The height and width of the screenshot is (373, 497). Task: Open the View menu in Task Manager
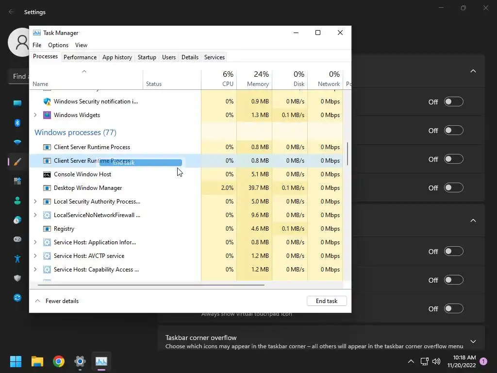[x=81, y=45]
